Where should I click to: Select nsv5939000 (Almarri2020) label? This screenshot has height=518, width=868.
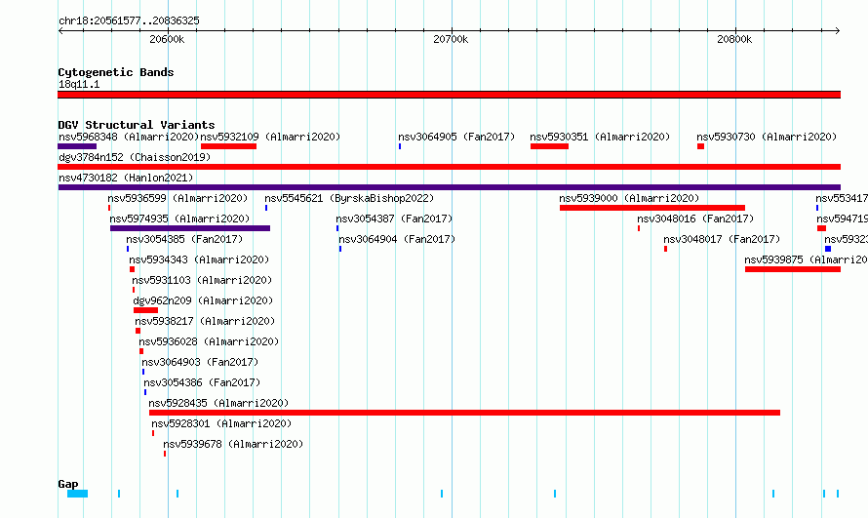[x=629, y=198]
